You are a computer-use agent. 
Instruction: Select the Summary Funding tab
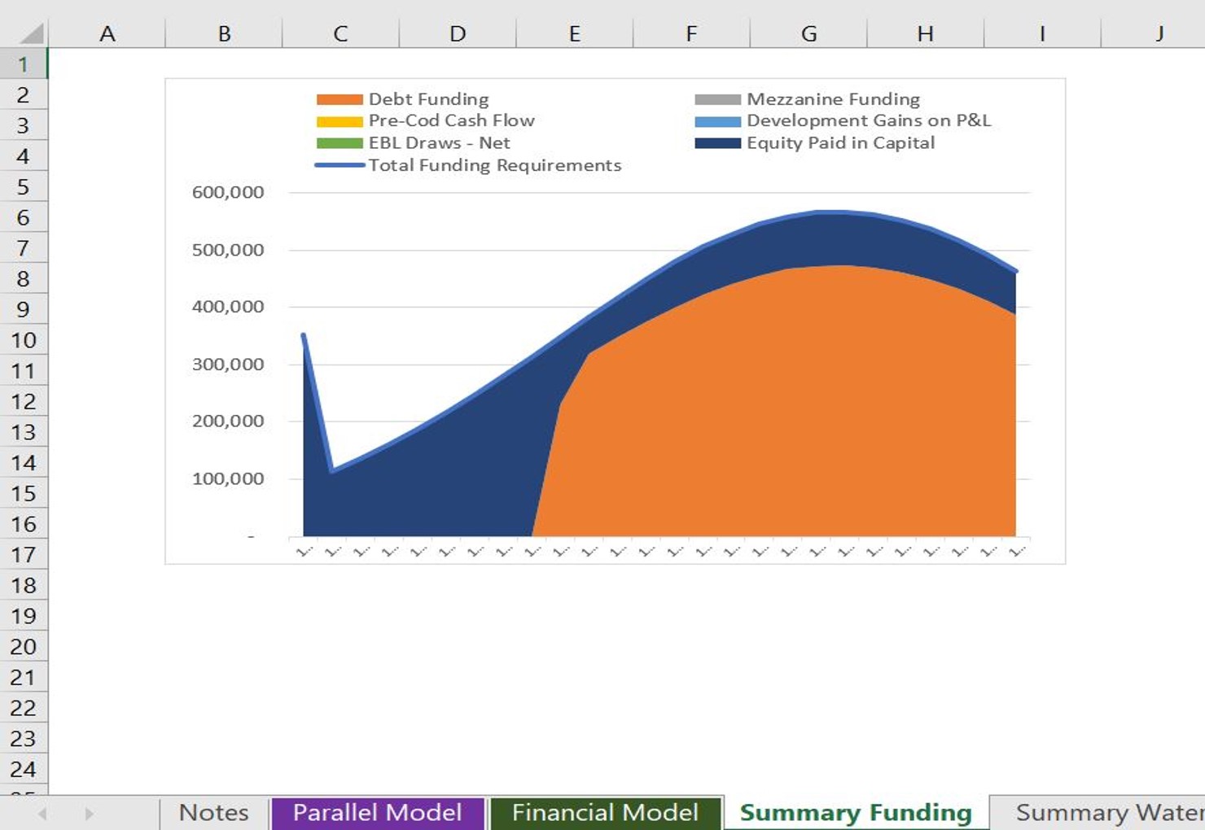[x=856, y=812]
